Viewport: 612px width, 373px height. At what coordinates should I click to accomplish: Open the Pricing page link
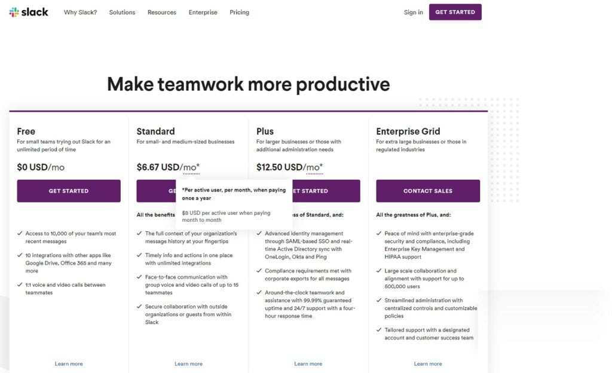coord(239,12)
